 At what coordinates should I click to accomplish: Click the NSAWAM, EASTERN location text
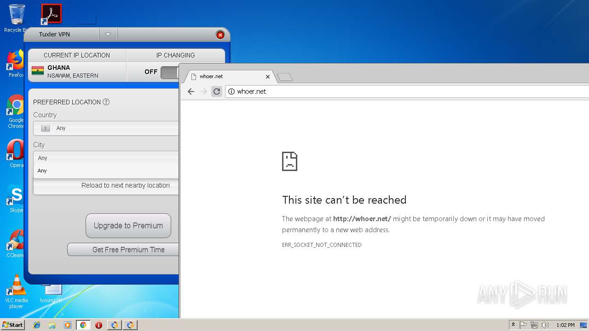point(73,76)
